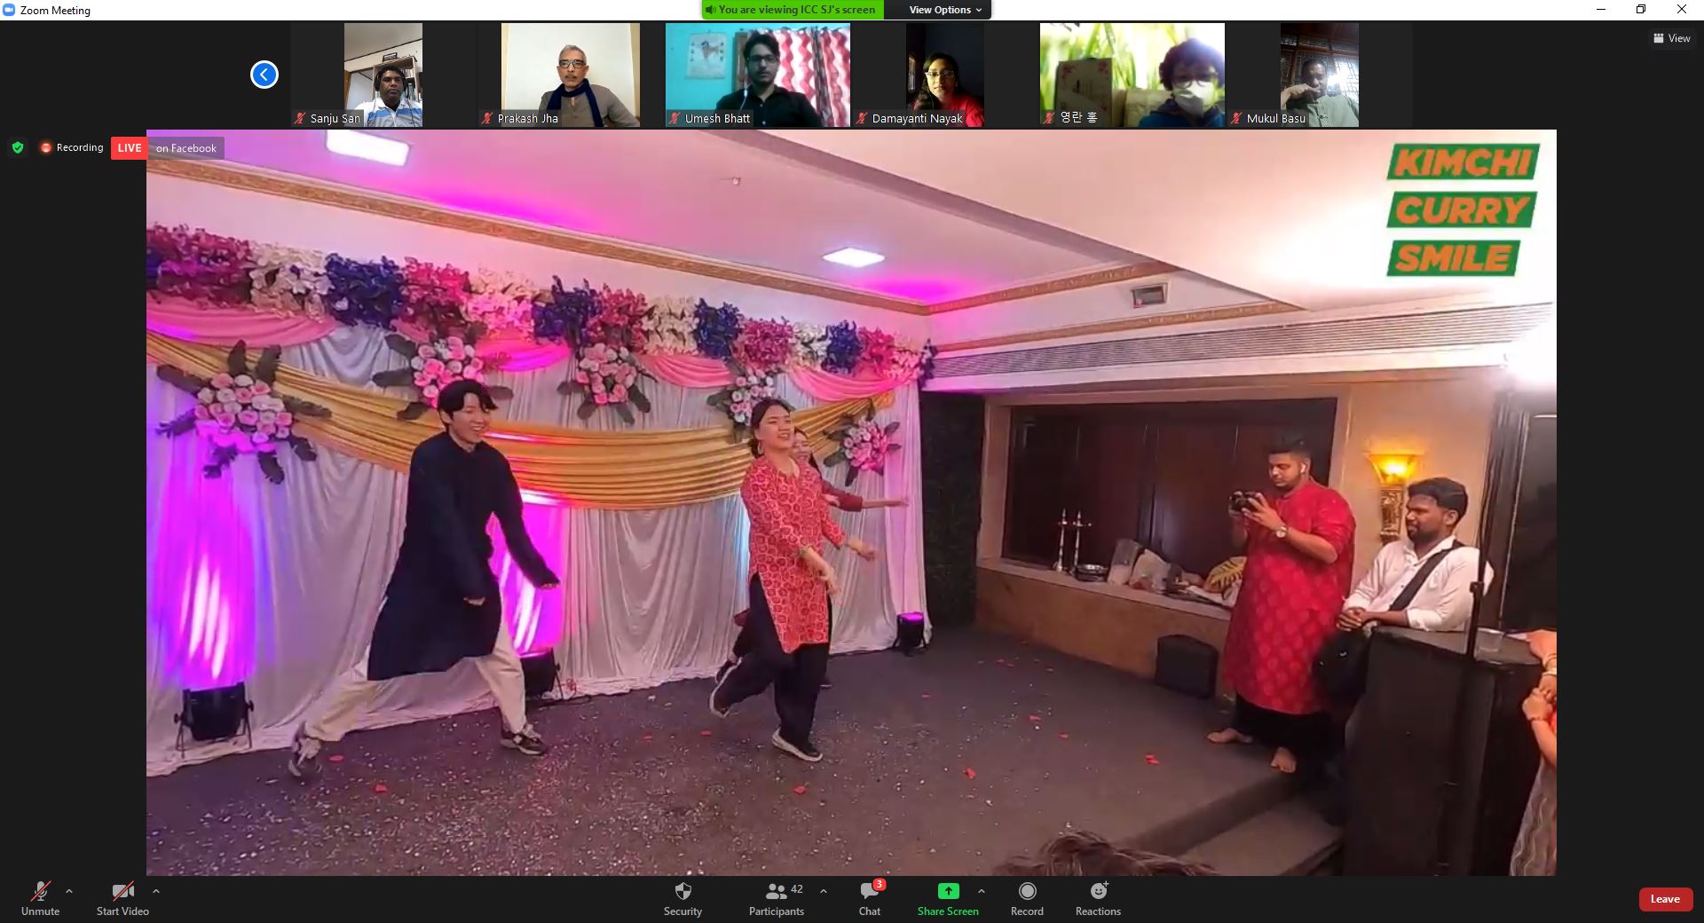
Task: Open the View Options dropdown
Action: [x=945, y=10]
